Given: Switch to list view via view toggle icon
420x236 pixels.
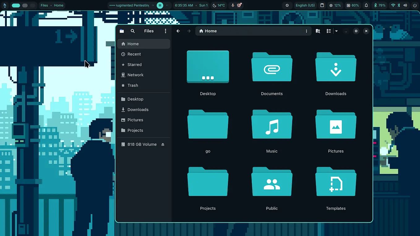Looking at the screenshot, I should point(329,31).
